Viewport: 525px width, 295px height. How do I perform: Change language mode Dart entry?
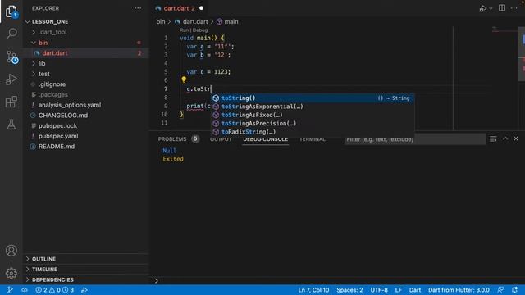pyautogui.click(x=415, y=290)
